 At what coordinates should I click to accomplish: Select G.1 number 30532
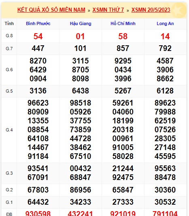coord(165,202)
